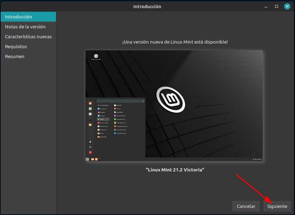Click the "Linux Mint 21.2 Victoria" caption
This screenshot has width=295, height=215.
(x=175, y=170)
